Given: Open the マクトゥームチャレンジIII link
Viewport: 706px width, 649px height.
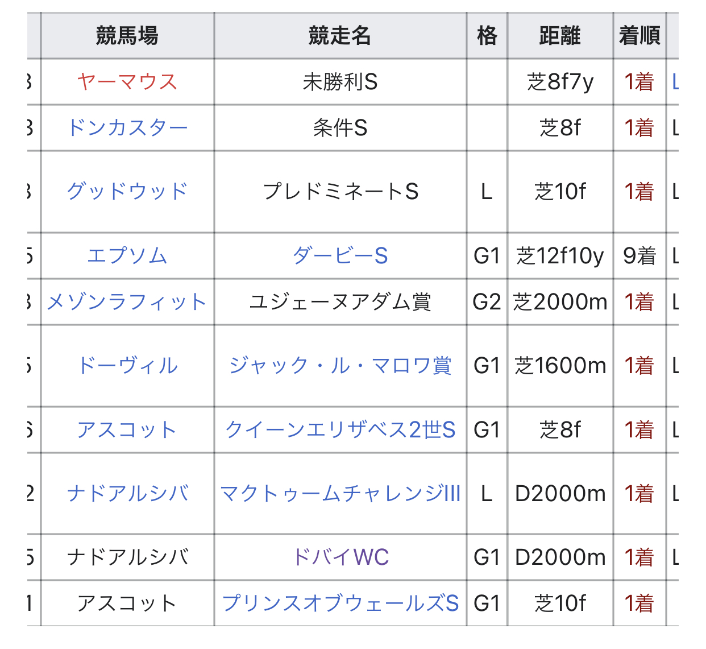Looking at the screenshot, I should 340,494.
